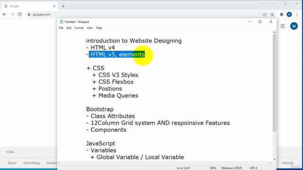Click the '- Components' line

(106, 130)
